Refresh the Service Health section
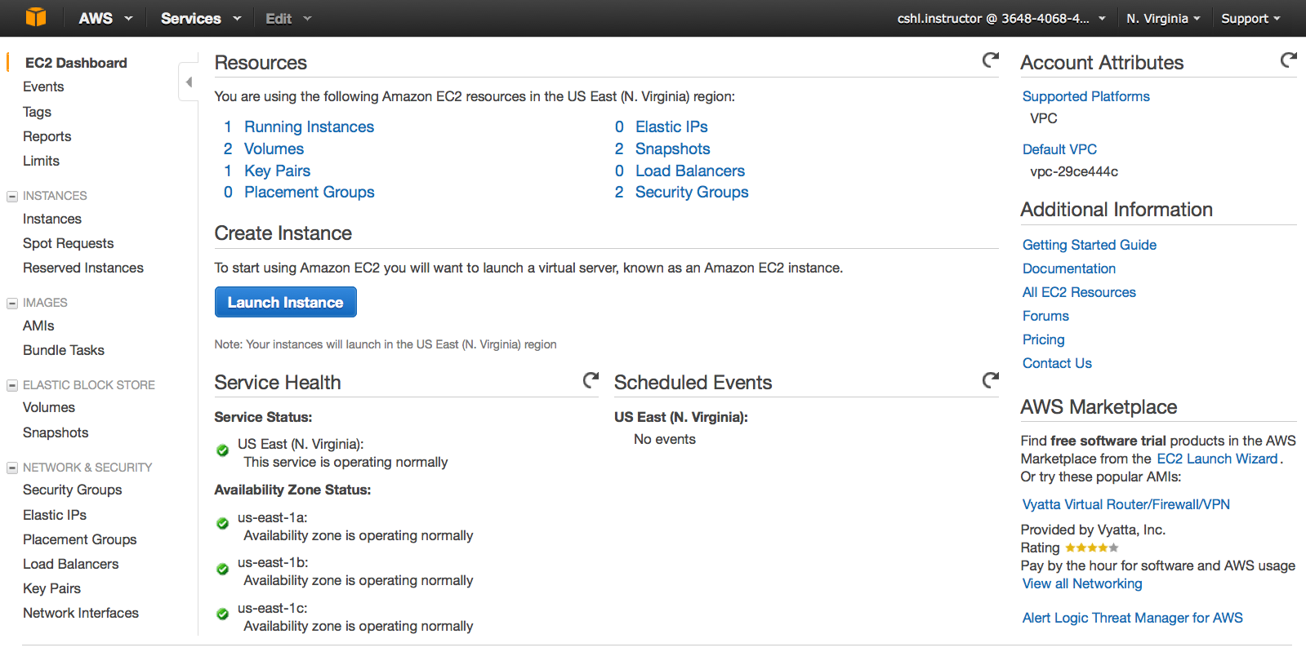1306x652 pixels. click(x=591, y=379)
